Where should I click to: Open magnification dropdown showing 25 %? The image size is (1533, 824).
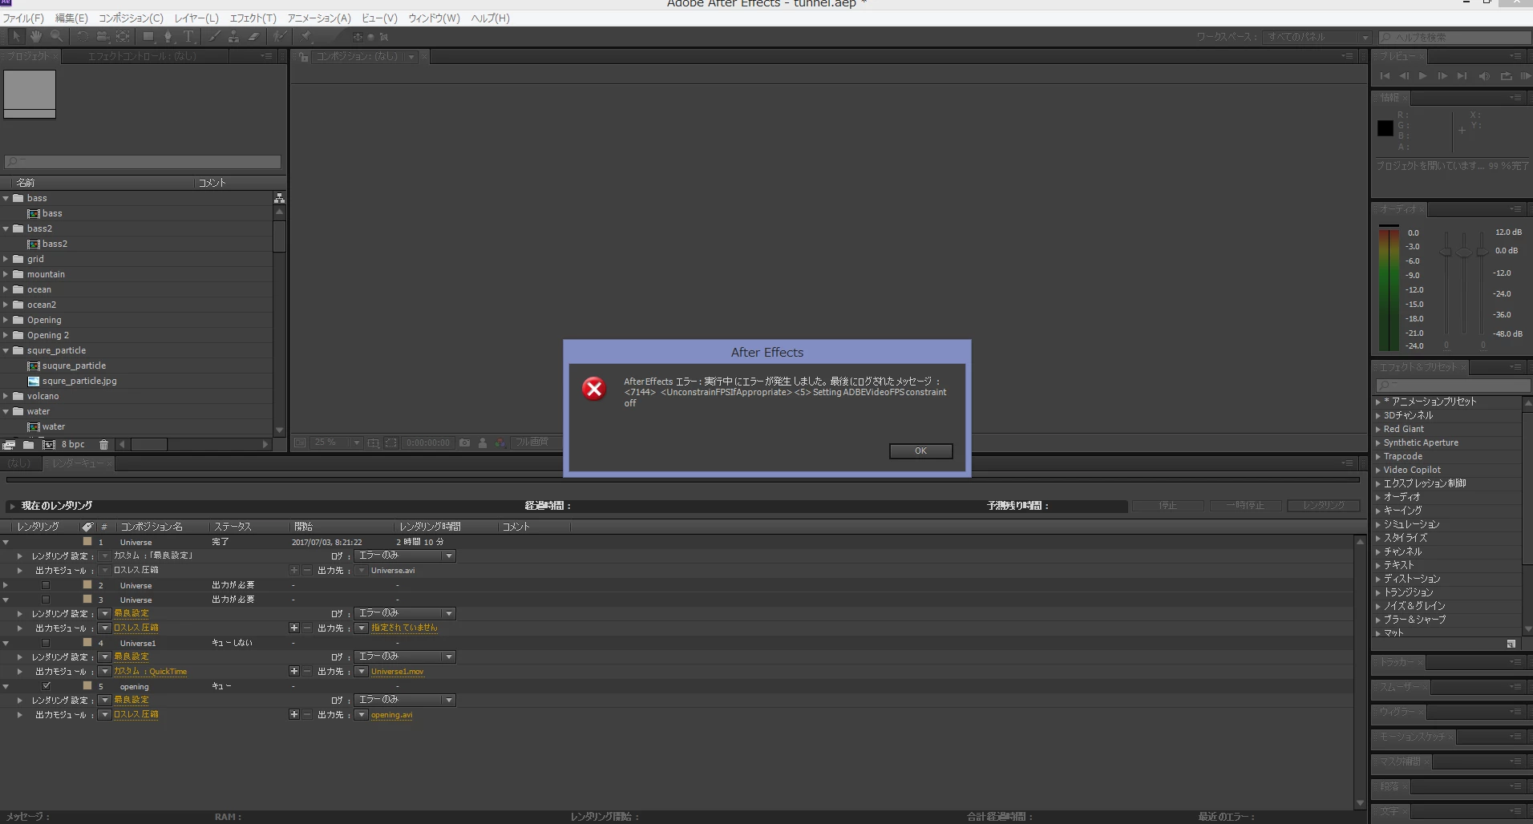(x=337, y=442)
